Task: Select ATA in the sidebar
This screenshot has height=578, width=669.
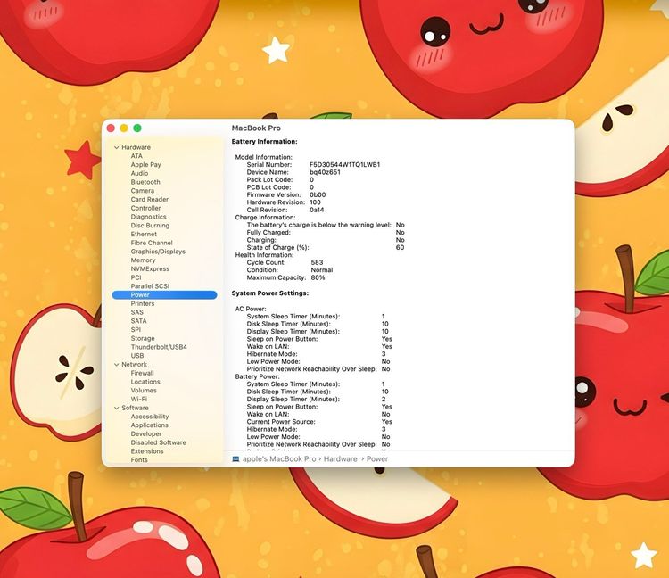Action: pyautogui.click(x=136, y=156)
